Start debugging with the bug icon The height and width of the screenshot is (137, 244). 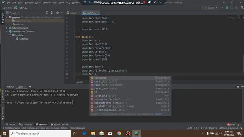point(227,8)
